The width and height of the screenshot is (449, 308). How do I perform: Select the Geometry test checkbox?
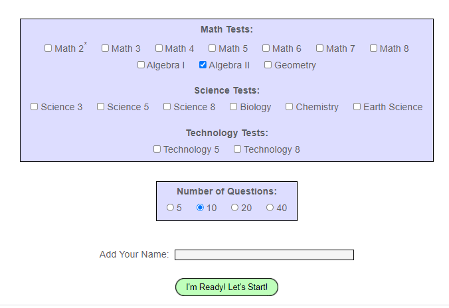point(268,65)
